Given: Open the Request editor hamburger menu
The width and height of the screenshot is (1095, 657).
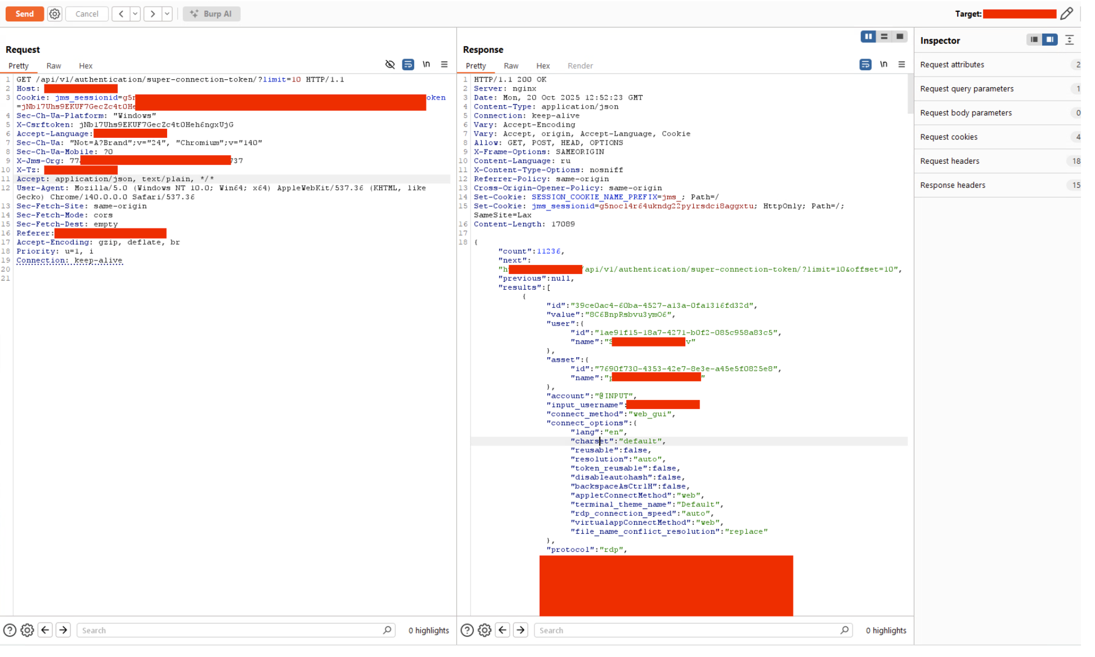Looking at the screenshot, I should [x=445, y=64].
